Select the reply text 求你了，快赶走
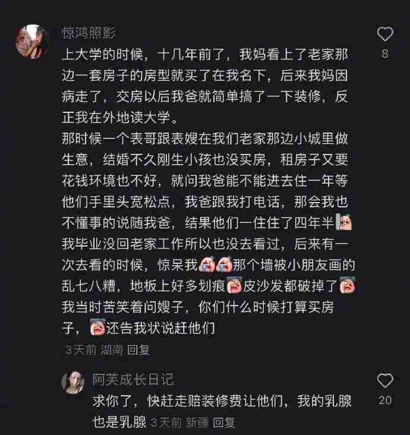 click(222, 412)
